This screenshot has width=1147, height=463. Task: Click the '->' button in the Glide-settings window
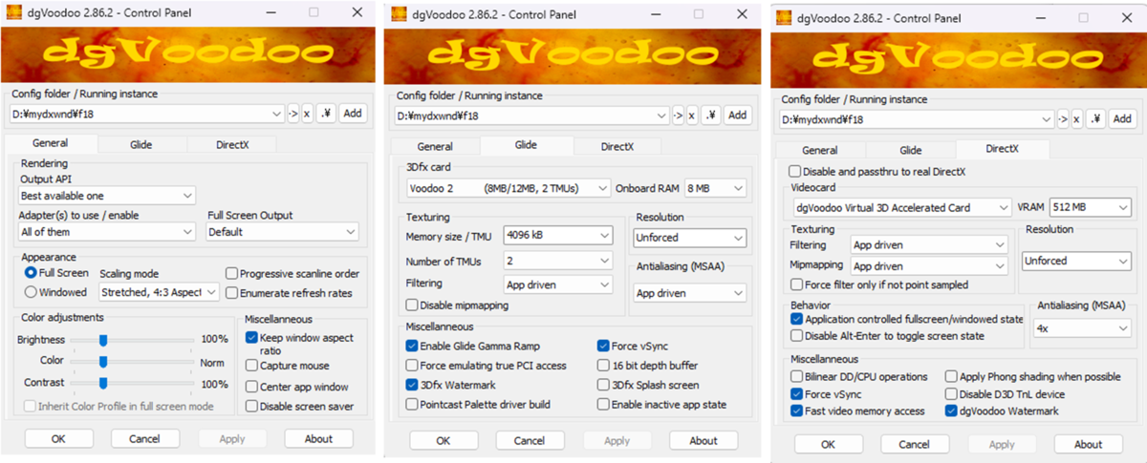678,116
